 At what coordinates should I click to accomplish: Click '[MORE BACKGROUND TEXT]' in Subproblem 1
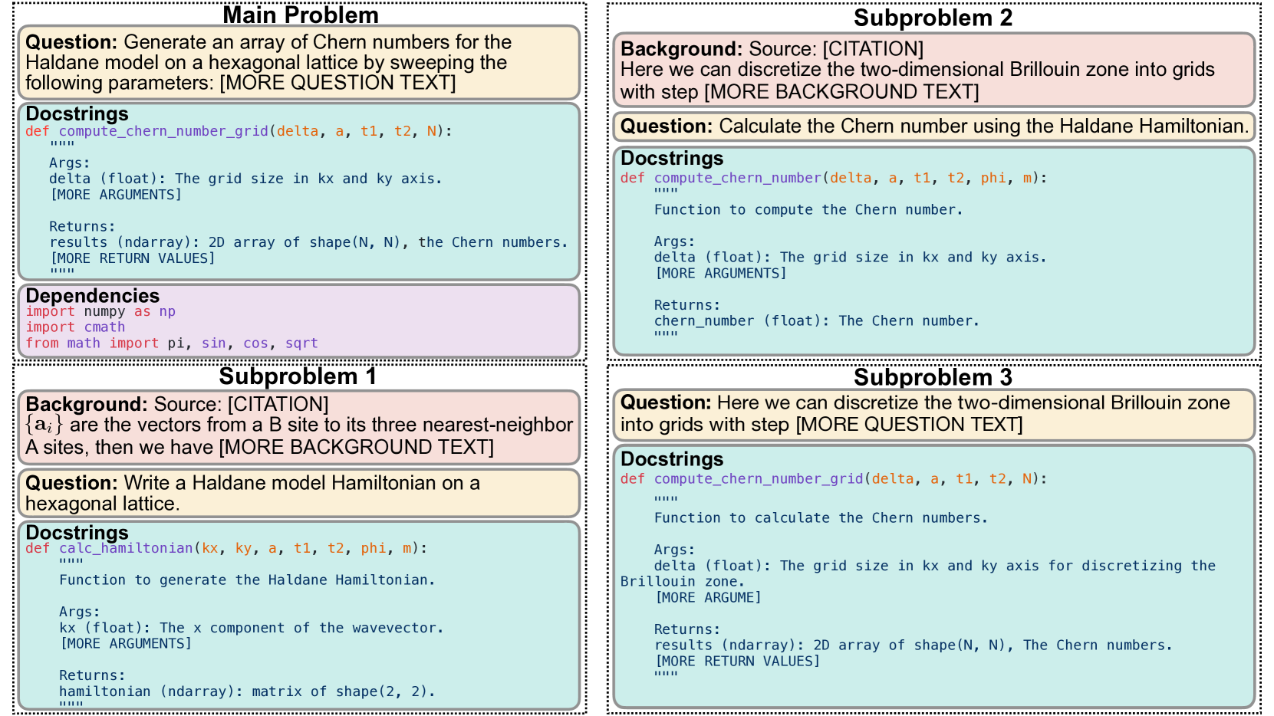coord(357,447)
